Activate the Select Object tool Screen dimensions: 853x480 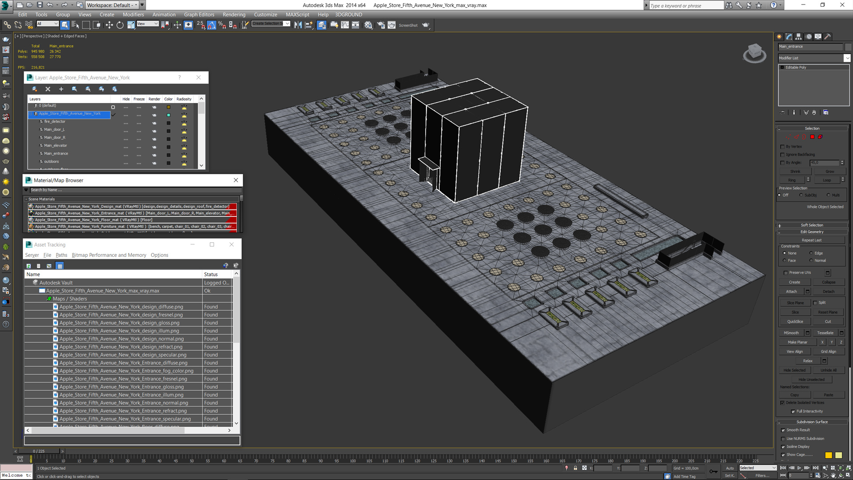(65, 25)
